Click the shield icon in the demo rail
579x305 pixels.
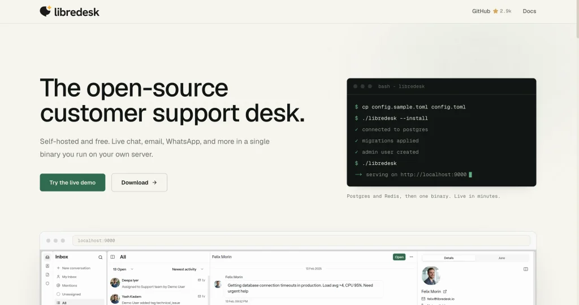pyautogui.click(x=47, y=284)
